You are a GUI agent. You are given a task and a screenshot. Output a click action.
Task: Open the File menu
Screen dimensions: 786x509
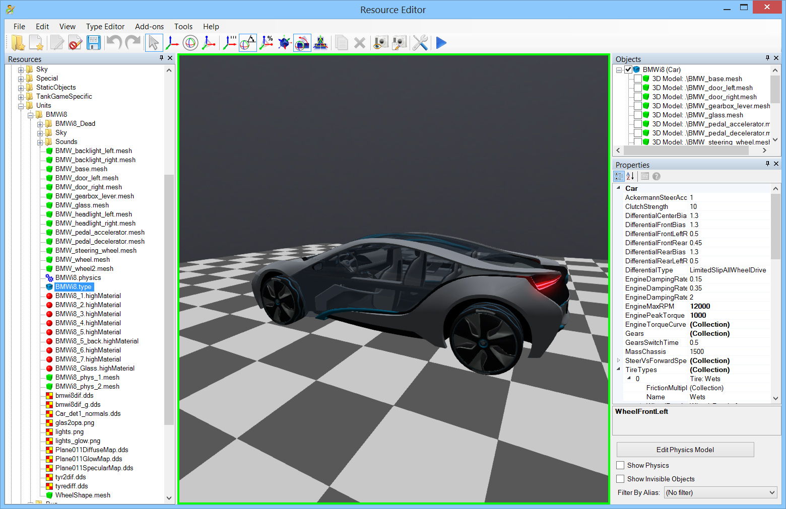point(19,27)
